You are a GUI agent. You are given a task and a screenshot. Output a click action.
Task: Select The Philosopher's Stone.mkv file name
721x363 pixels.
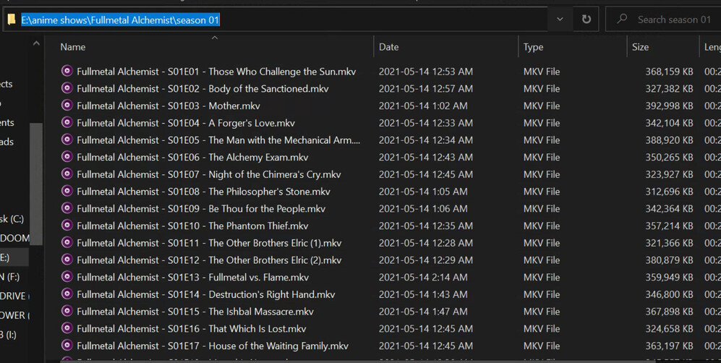204,191
